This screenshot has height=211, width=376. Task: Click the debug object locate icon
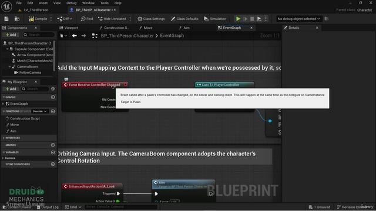pyautogui.click(x=327, y=19)
